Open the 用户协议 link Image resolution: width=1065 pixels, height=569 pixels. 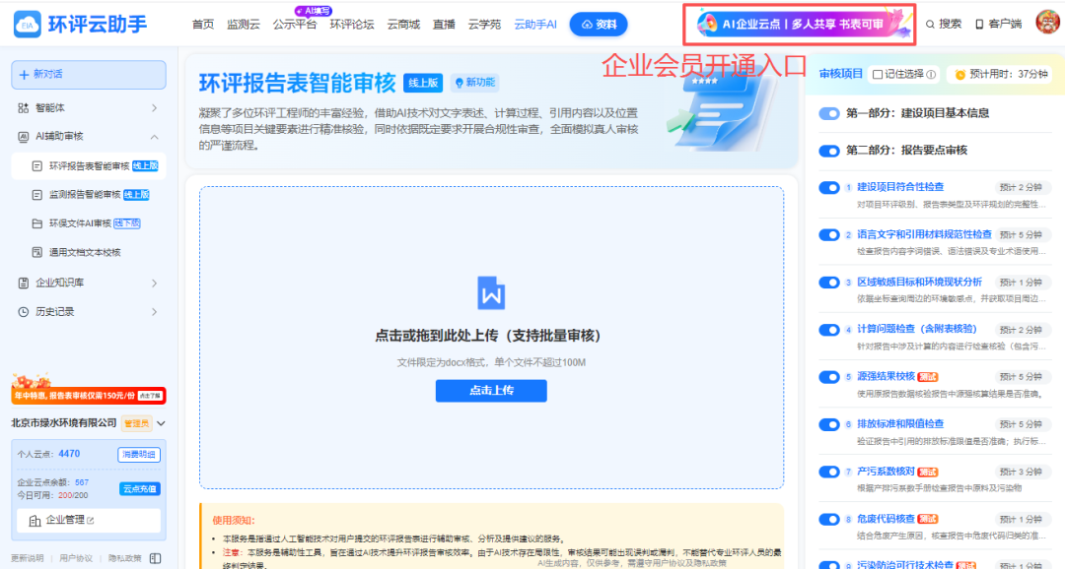pyautogui.click(x=76, y=558)
